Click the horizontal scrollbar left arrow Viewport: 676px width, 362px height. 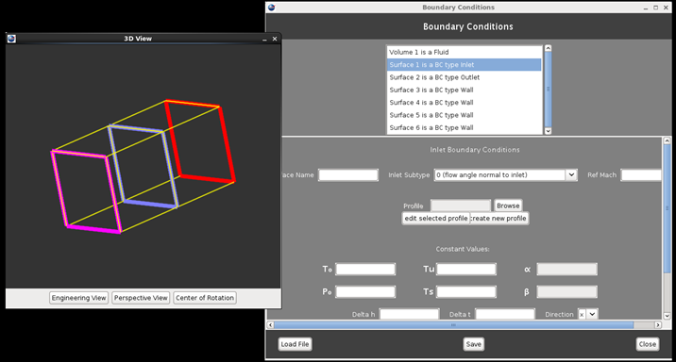270,325
